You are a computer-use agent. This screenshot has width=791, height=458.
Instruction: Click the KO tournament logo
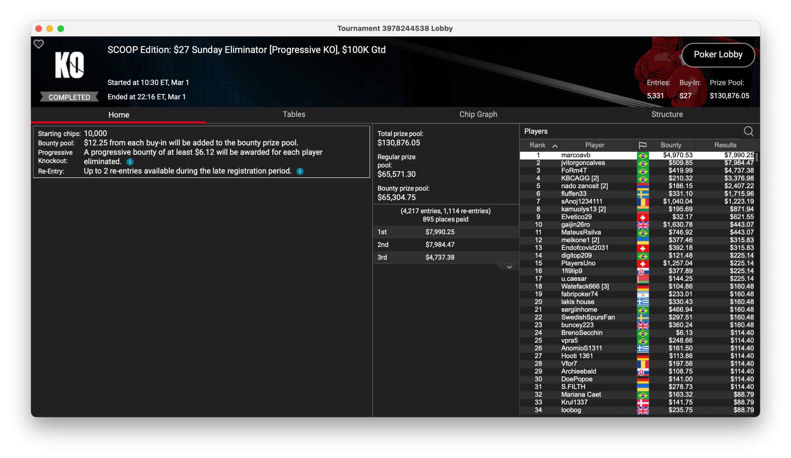point(70,65)
